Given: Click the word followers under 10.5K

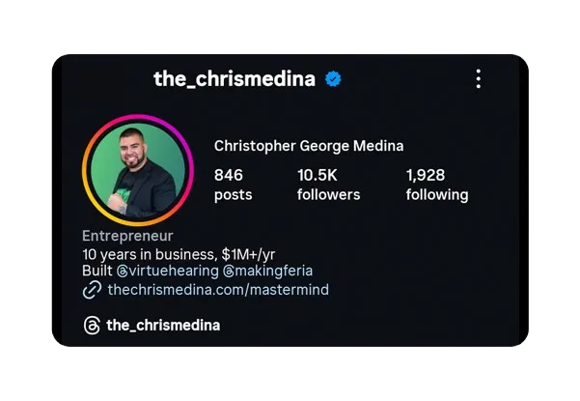Looking at the screenshot, I should (328, 195).
